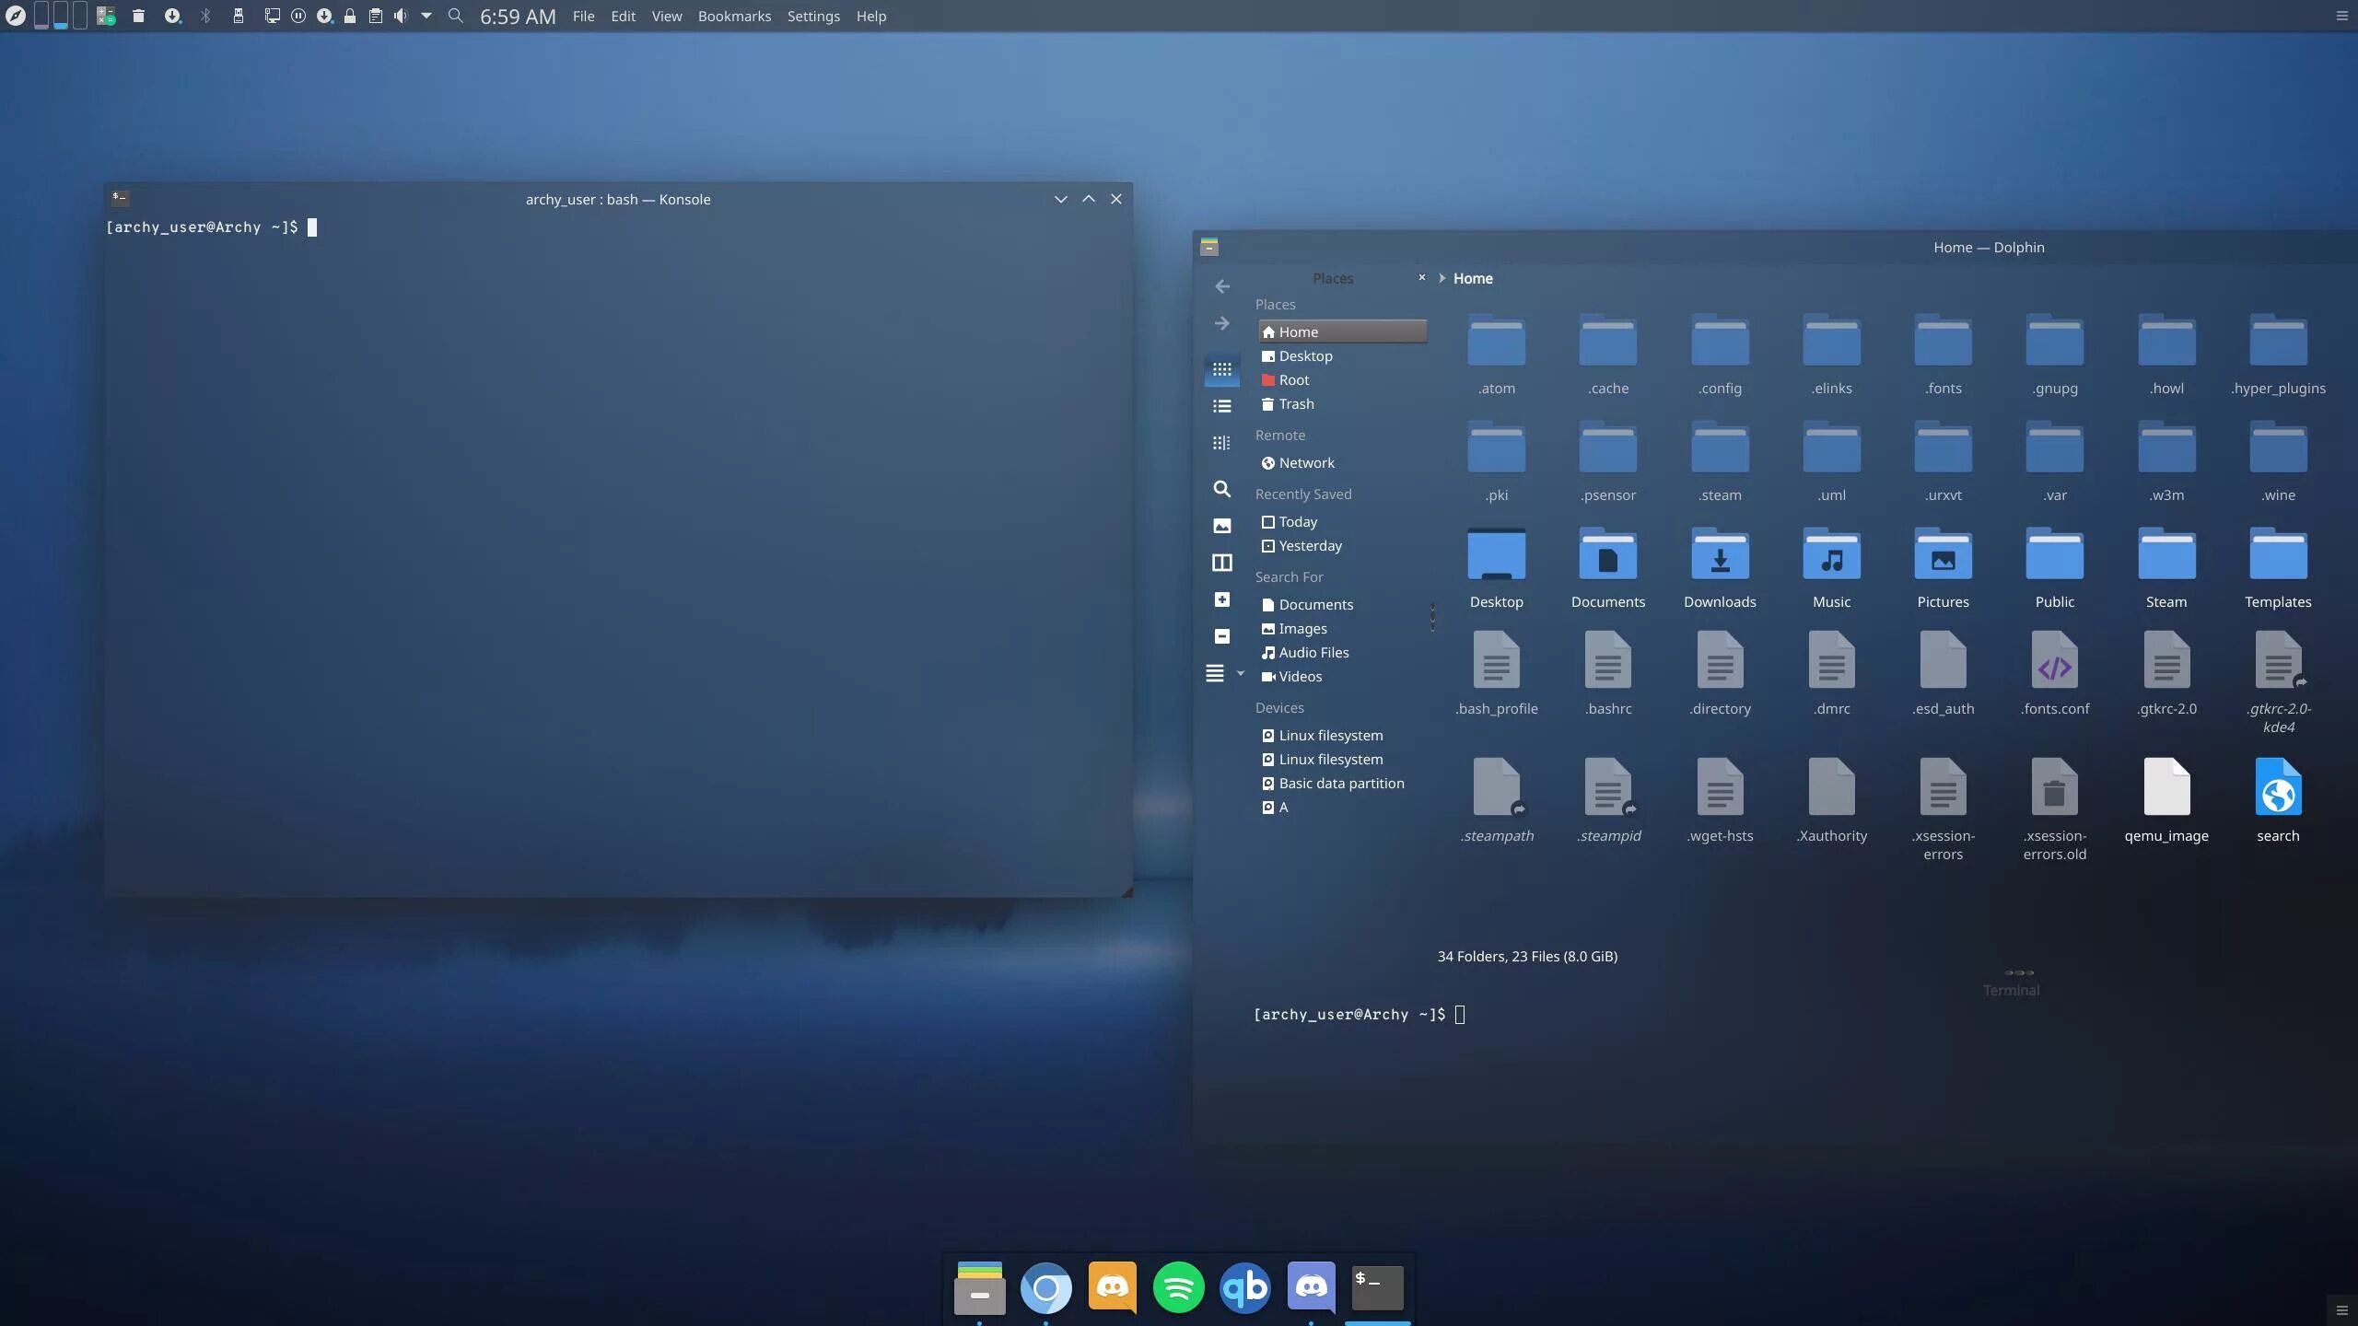Open Root from the Places panel
2358x1326 pixels.
coord(1342,379)
